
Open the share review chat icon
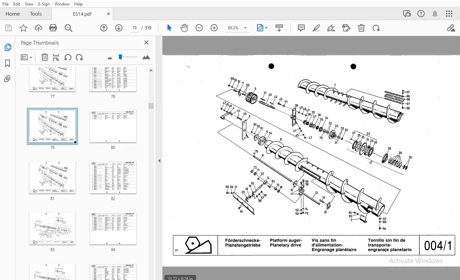click(407, 14)
